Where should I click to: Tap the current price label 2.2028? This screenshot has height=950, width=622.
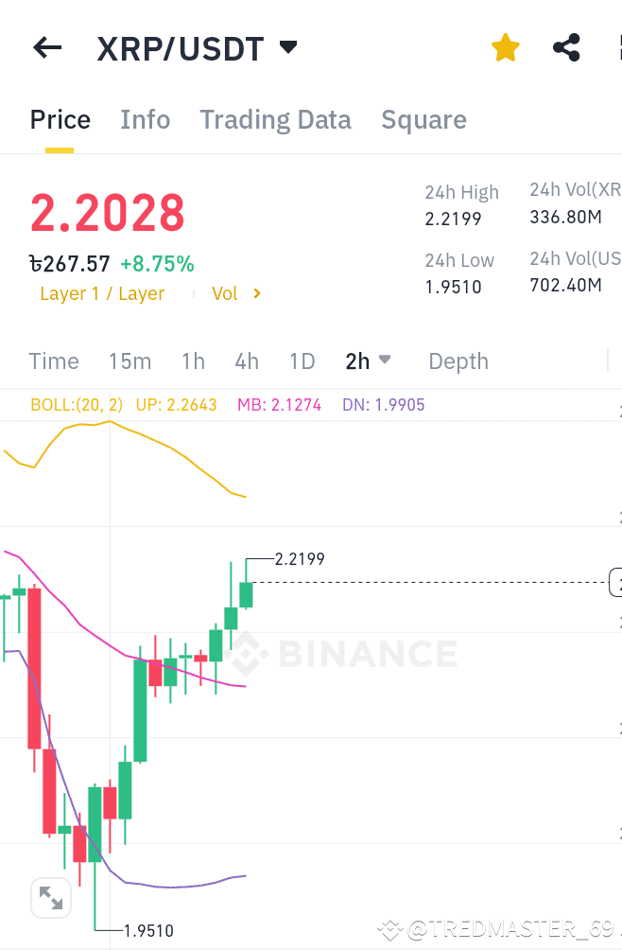pyautogui.click(x=107, y=214)
